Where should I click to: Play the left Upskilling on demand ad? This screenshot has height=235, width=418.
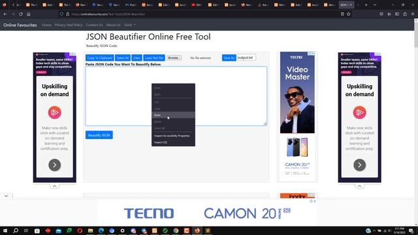coord(55,112)
